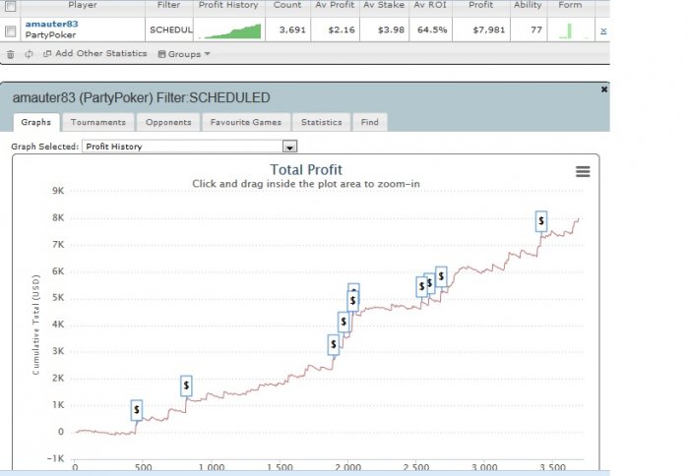Click the $ marker at 4K profit level
The image size is (689, 476).
pos(344,322)
